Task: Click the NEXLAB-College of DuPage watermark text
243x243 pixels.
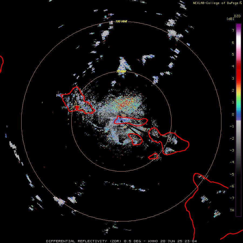Action: click(215, 3)
